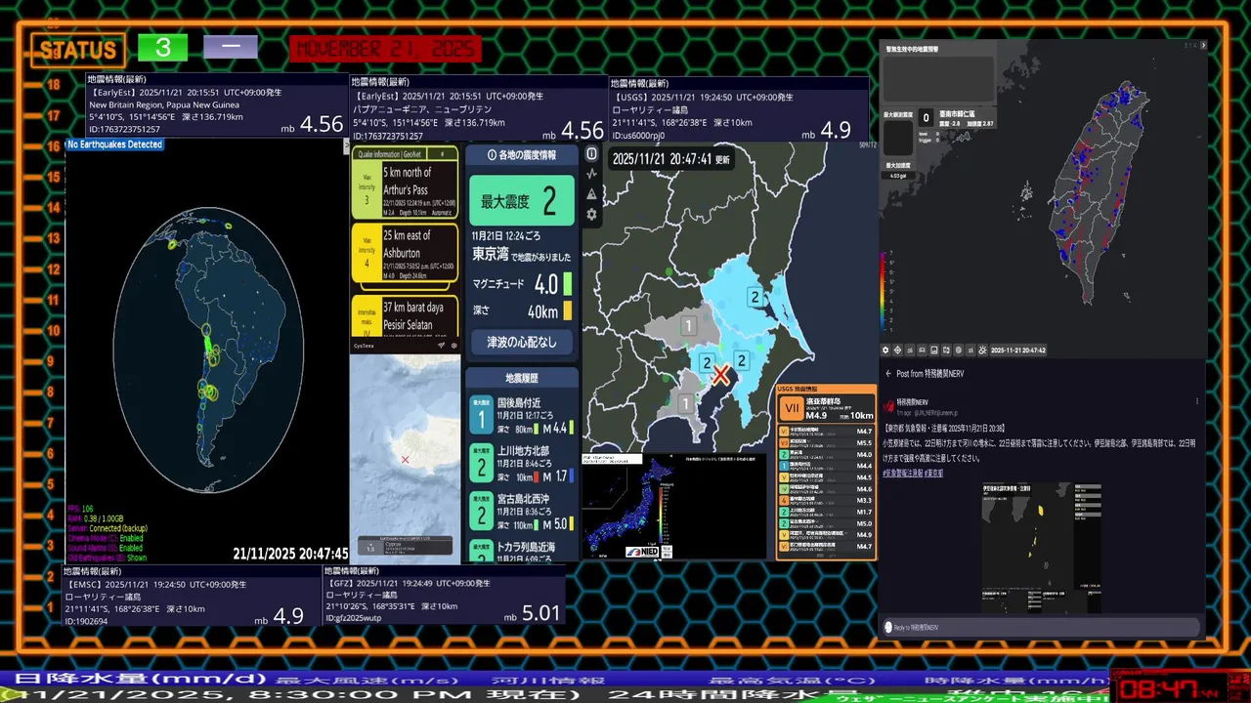The width and height of the screenshot is (1251, 703).
Task: Click the パプアニューギニア、ニューブリテン info box
Action: [479, 108]
